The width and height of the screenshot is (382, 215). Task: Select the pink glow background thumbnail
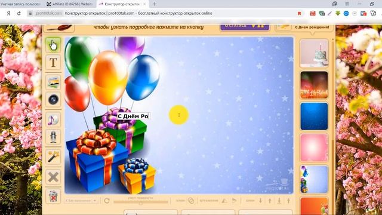314,148
